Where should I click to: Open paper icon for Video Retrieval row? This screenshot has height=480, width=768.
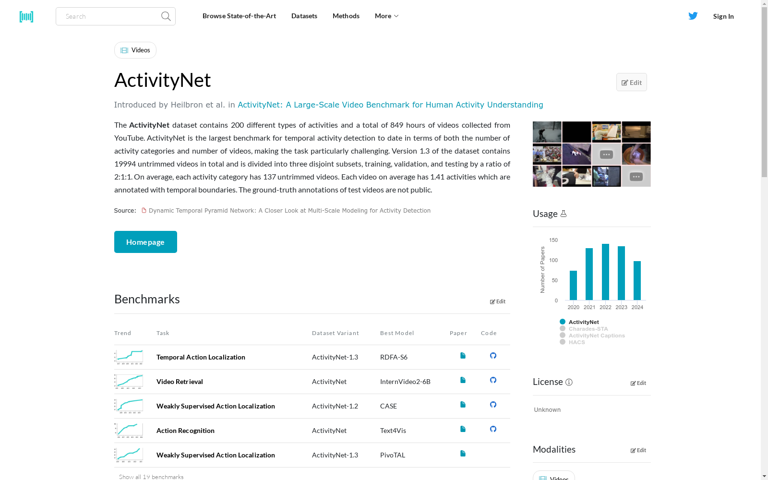click(x=463, y=380)
